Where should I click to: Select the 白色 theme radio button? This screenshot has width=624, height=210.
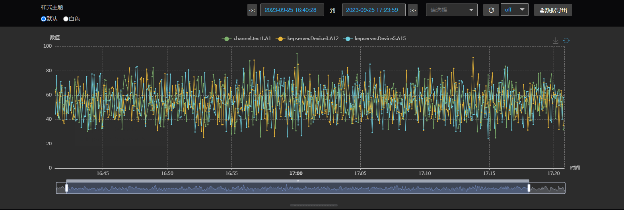(66, 19)
